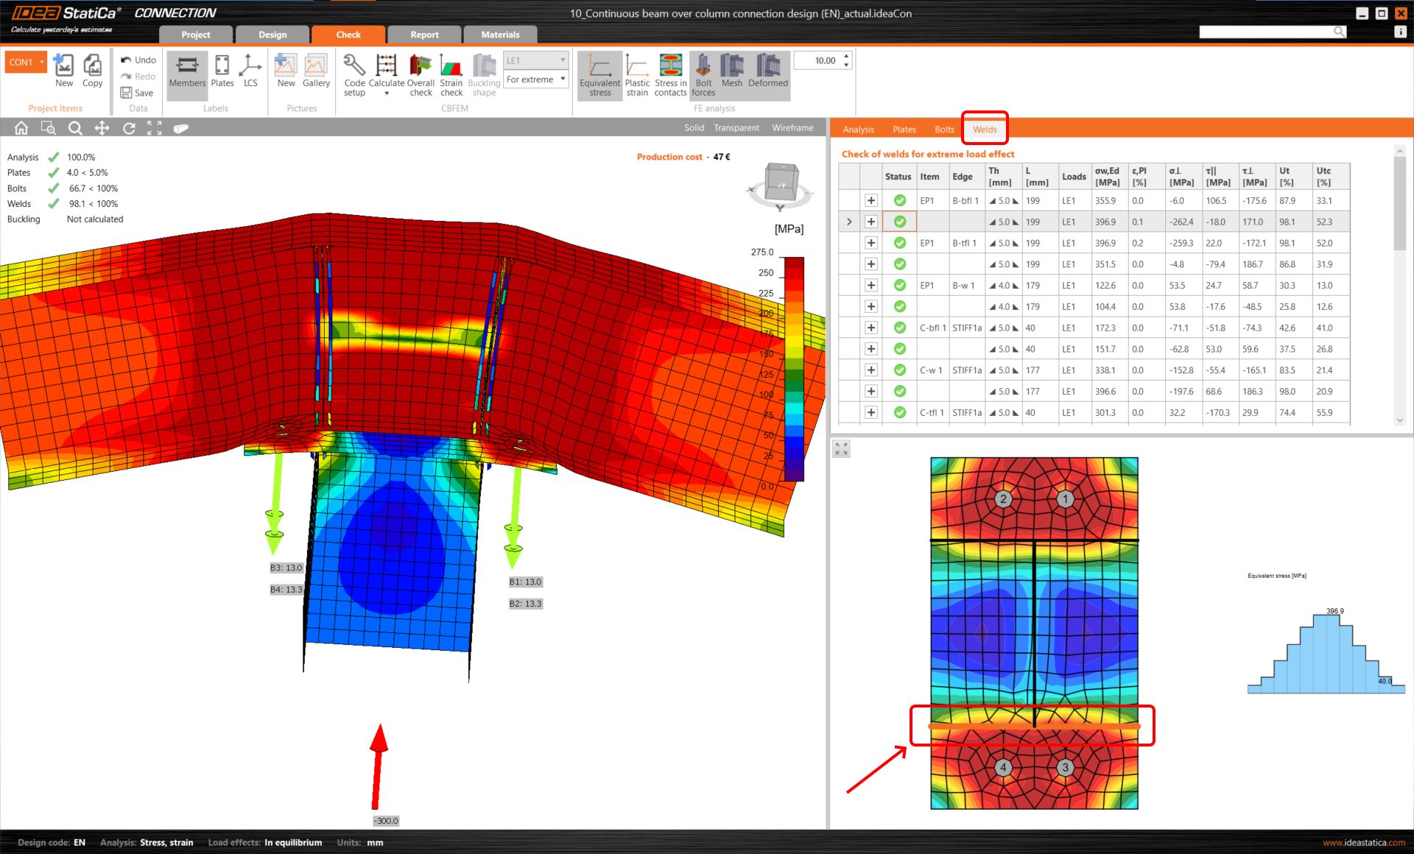
Task: Click the Home view icon above the model
Action: [21, 127]
